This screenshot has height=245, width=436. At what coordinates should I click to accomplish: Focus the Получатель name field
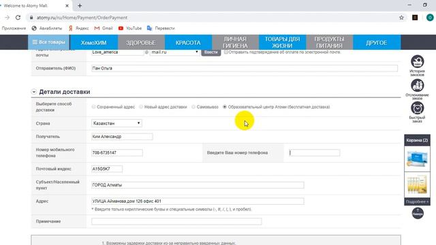point(122,136)
